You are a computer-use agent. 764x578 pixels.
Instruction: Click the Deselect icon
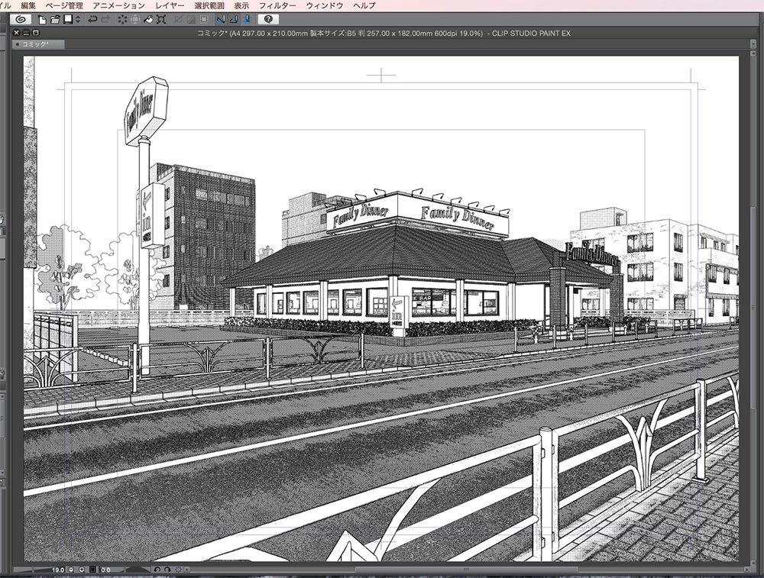tap(178, 20)
